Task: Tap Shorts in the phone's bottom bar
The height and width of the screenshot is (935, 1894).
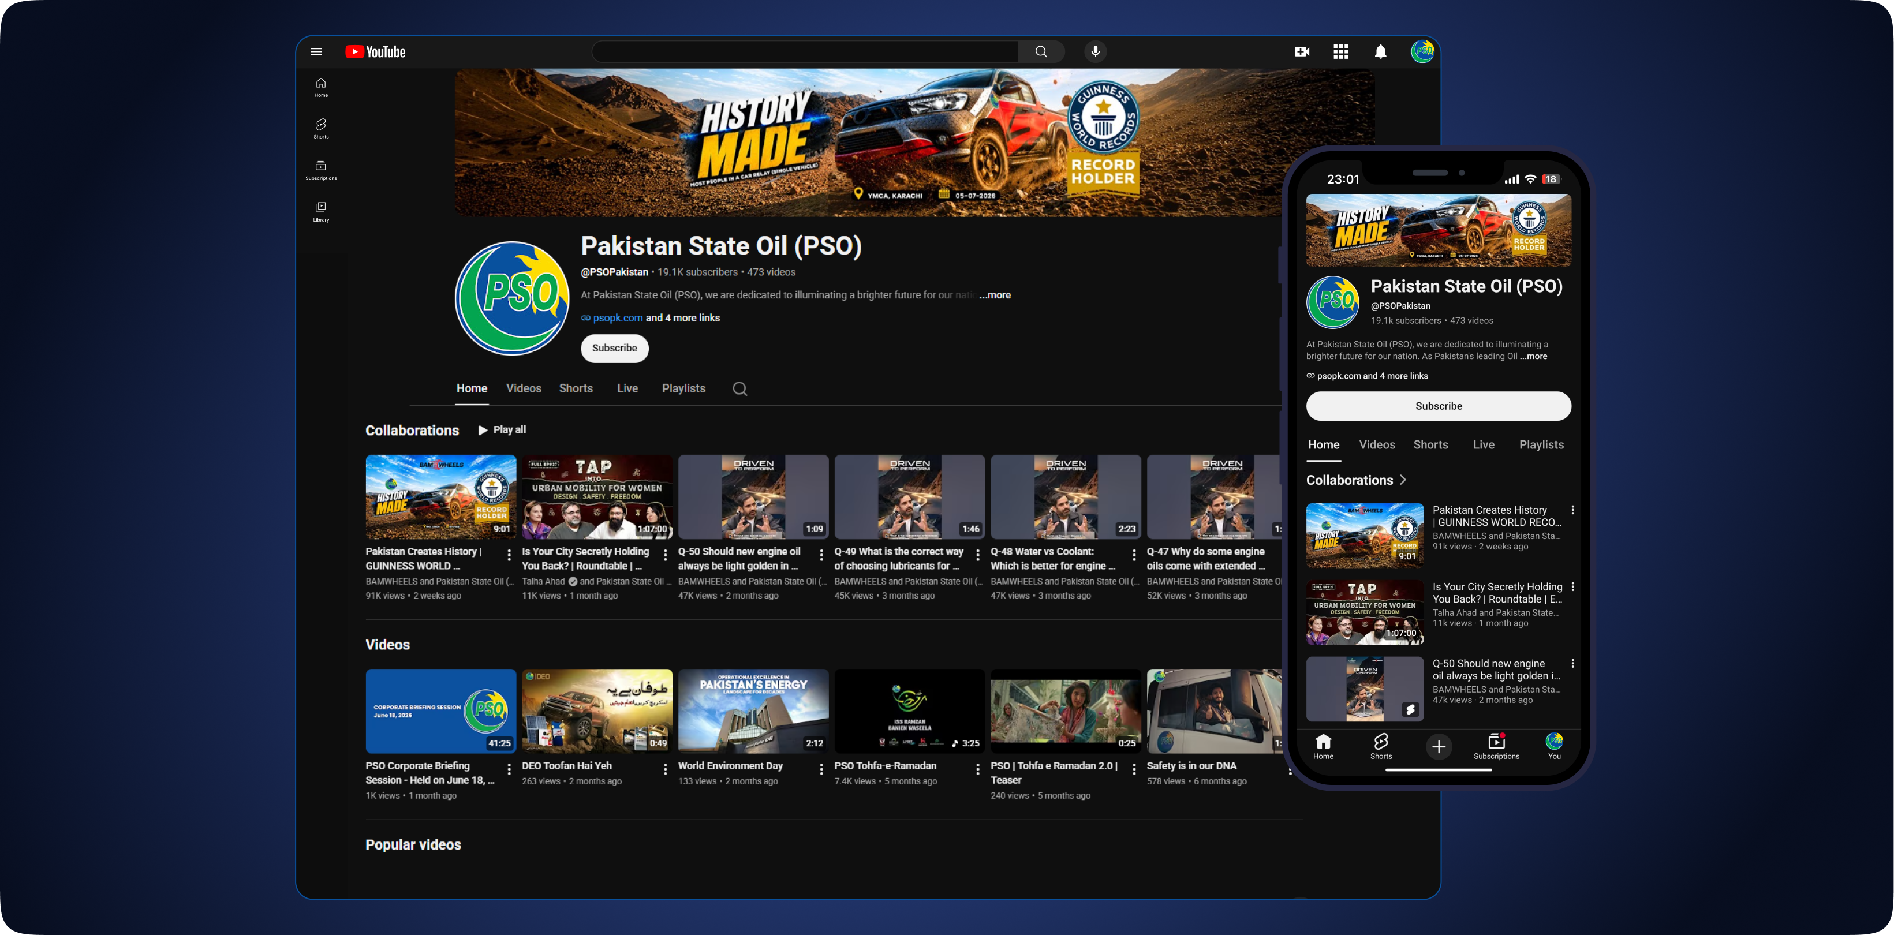Action: (x=1381, y=747)
